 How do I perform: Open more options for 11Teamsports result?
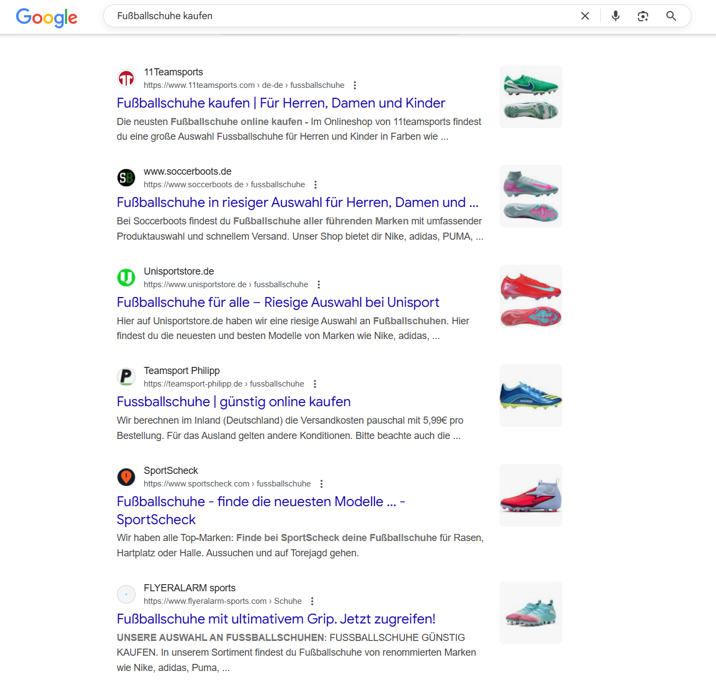click(355, 85)
